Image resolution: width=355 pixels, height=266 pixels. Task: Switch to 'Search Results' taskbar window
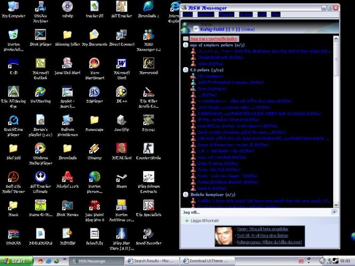pos(151,261)
